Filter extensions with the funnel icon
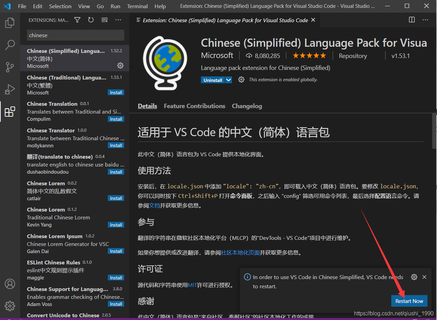Screen dimensions: 437x320 (77, 20)
